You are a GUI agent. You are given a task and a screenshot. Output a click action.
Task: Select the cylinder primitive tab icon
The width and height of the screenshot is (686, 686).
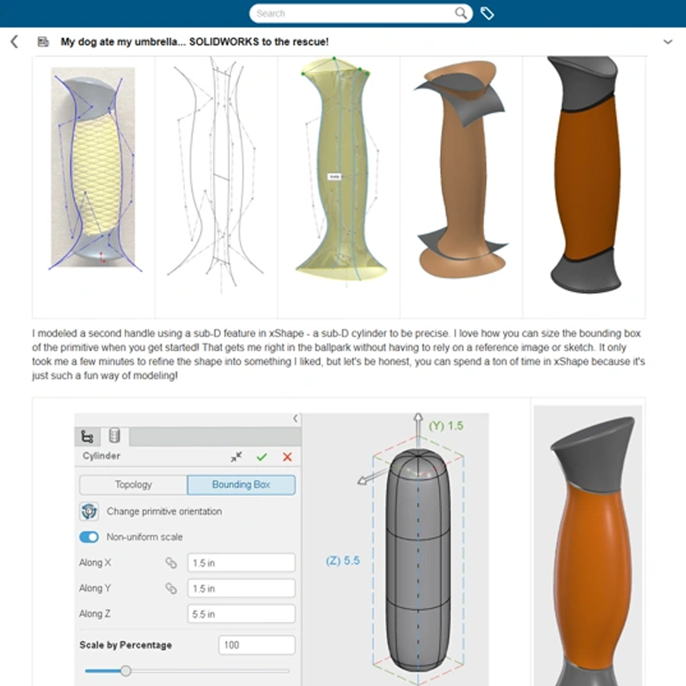point(114,436)
